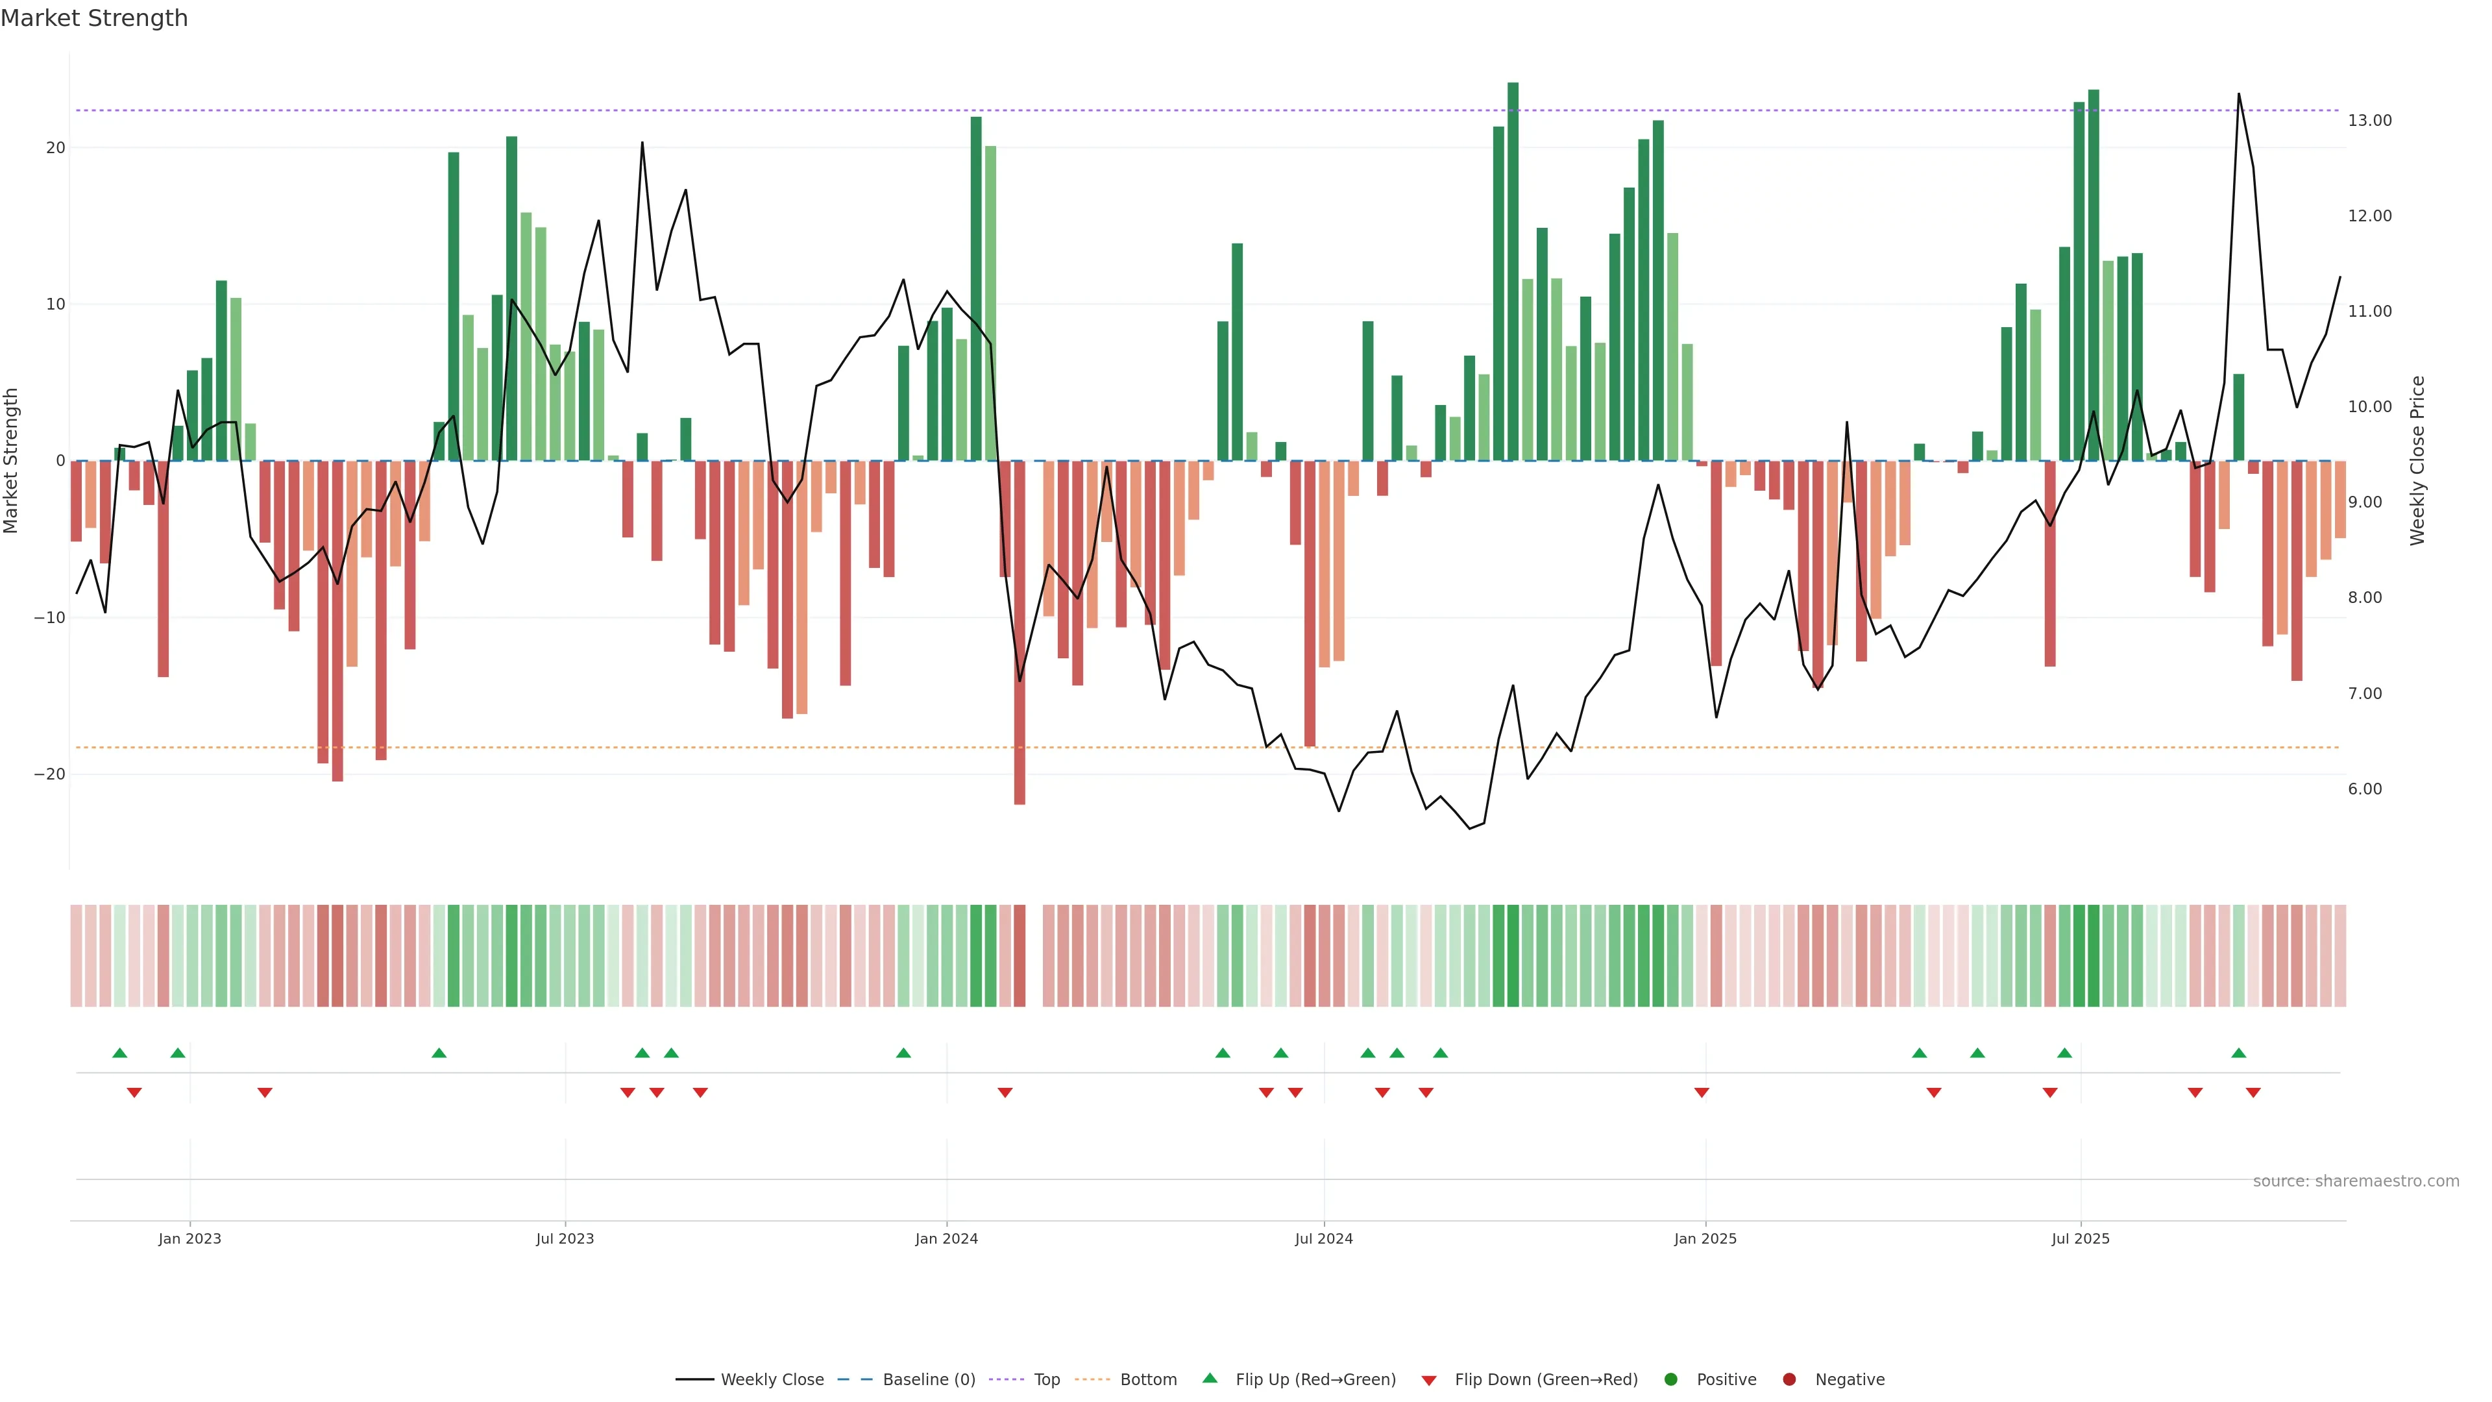Click the white gap in the heat strip

coord(1033,955)
